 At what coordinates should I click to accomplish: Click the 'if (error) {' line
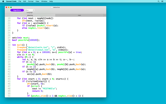35,86
